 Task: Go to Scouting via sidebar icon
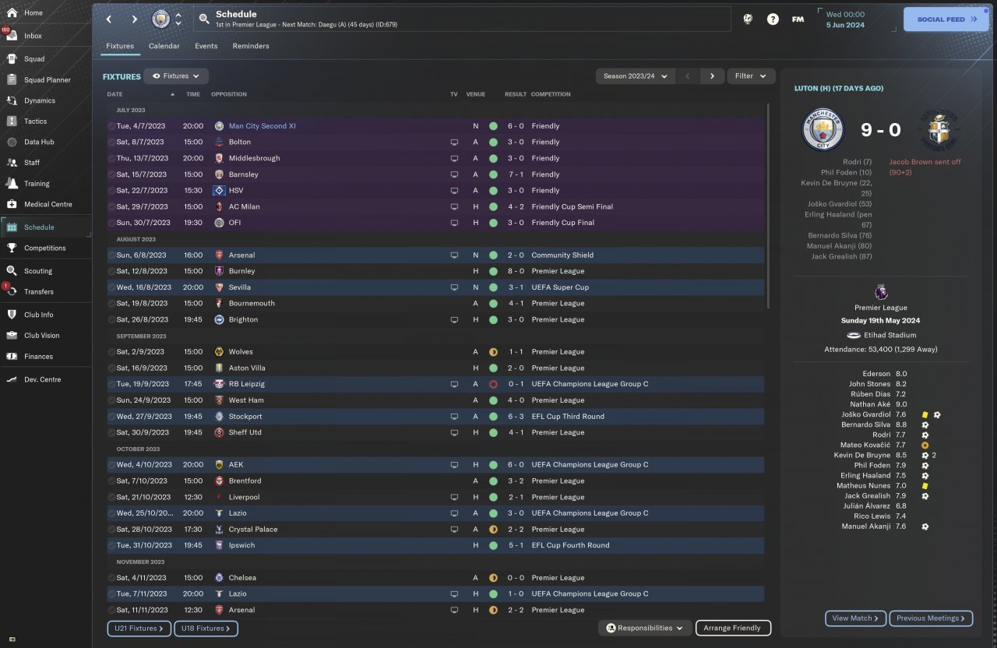pyautogui.click(x=12, y=271)
